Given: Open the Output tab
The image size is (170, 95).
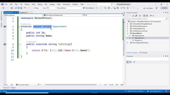Looking at the screenshot, I should coord(13,88).
